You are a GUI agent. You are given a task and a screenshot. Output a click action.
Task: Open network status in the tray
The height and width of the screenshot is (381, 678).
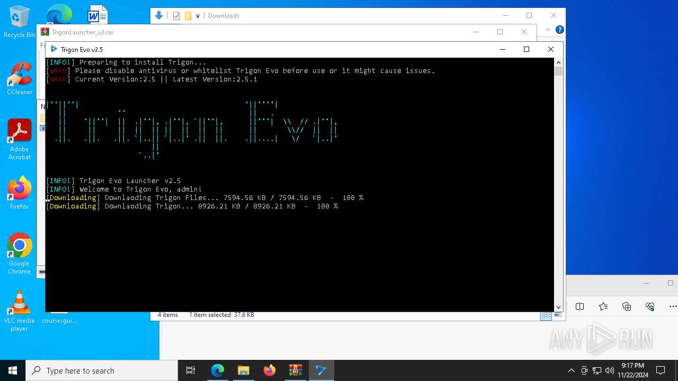click(x=597, y=370)
